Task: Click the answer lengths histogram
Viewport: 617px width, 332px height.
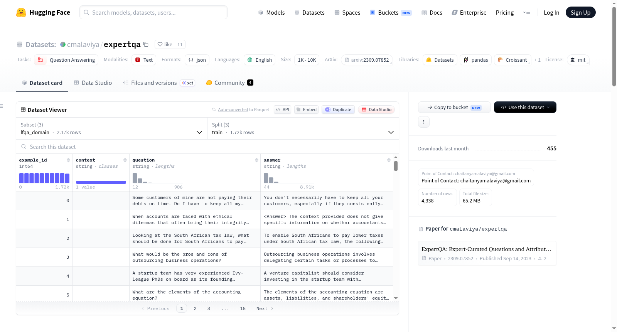Action: (289, 178)
